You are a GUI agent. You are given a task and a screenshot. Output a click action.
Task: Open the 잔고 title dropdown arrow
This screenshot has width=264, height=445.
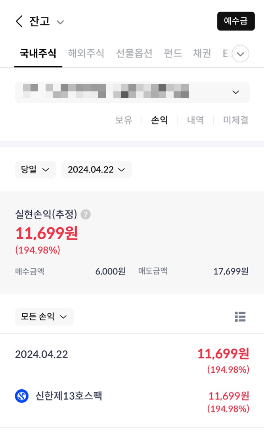click(x=60, y=22)
